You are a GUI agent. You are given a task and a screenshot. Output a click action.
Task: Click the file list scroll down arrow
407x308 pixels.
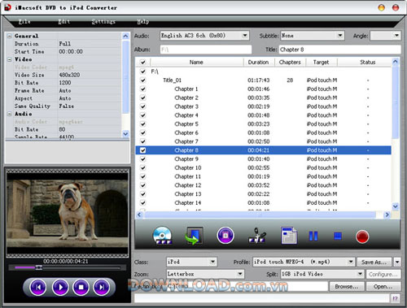tap(396, 206)
